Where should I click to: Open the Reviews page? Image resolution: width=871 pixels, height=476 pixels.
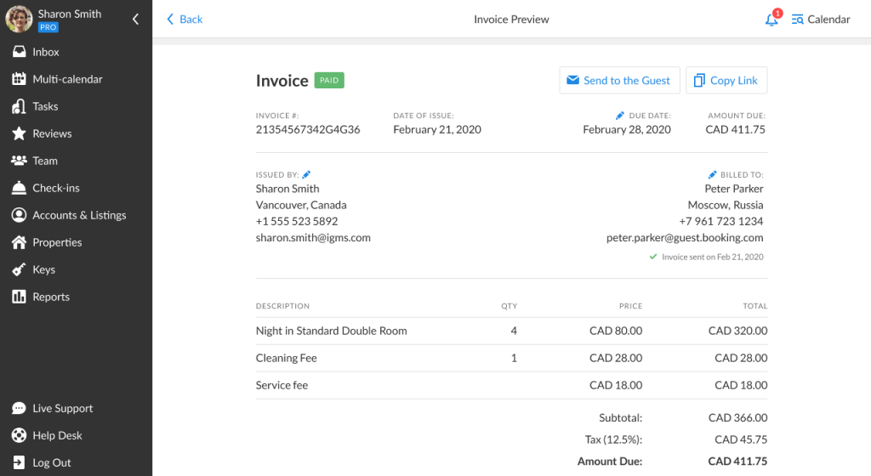pos(52,133)
